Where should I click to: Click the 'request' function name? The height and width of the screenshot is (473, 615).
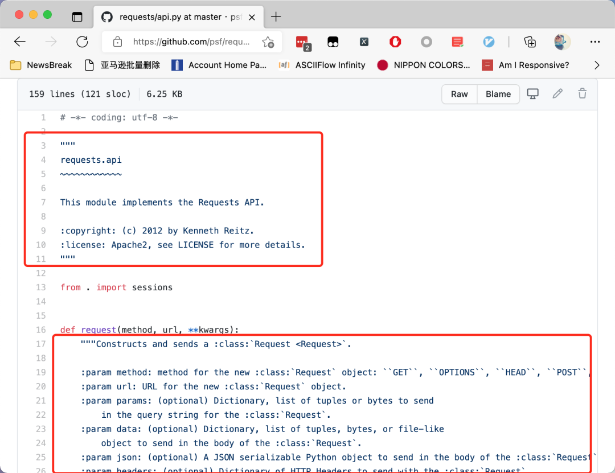[99, 330]
